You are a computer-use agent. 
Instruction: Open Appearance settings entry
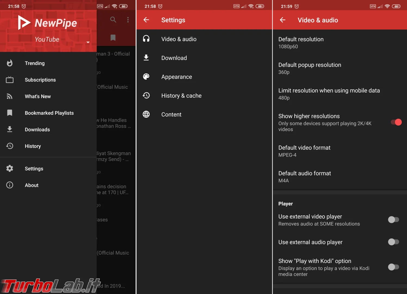[204, 77]
